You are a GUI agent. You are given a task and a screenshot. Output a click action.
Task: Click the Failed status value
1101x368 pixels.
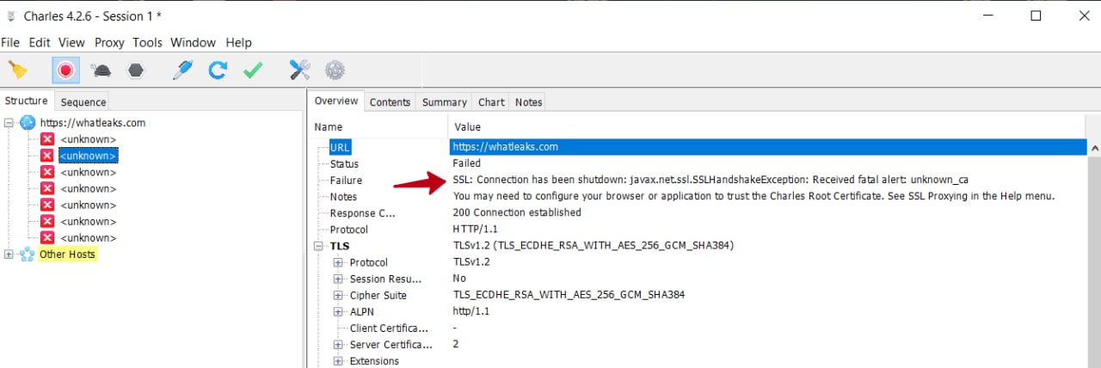(467, 163)
